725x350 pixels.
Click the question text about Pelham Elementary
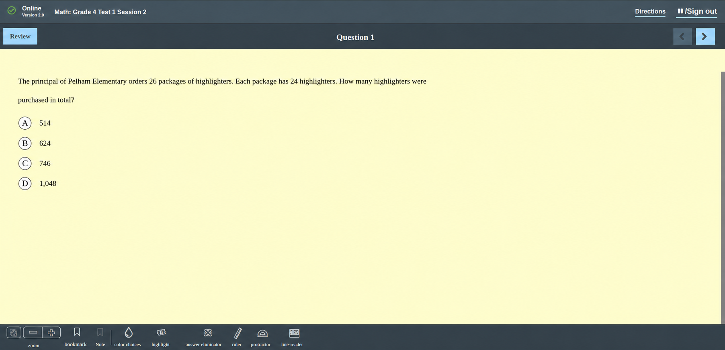point(222,90)
